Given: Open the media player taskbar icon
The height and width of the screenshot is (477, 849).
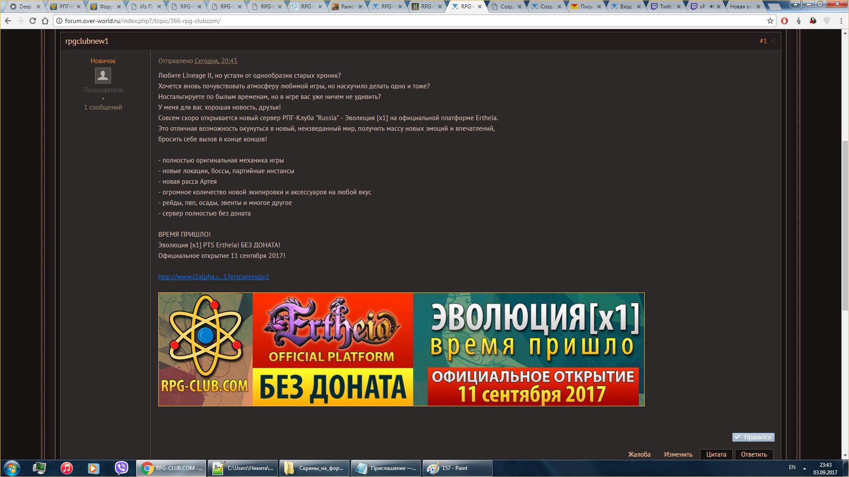Looking at the screenshot, I should click(x=94, y=468).
